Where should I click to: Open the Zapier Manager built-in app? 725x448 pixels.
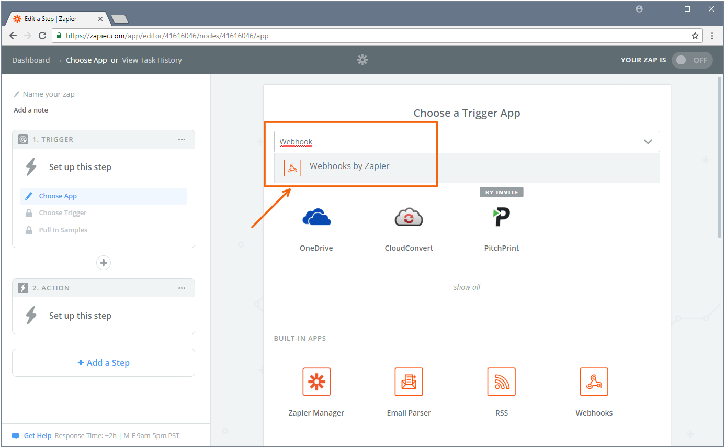pos(316,382)
